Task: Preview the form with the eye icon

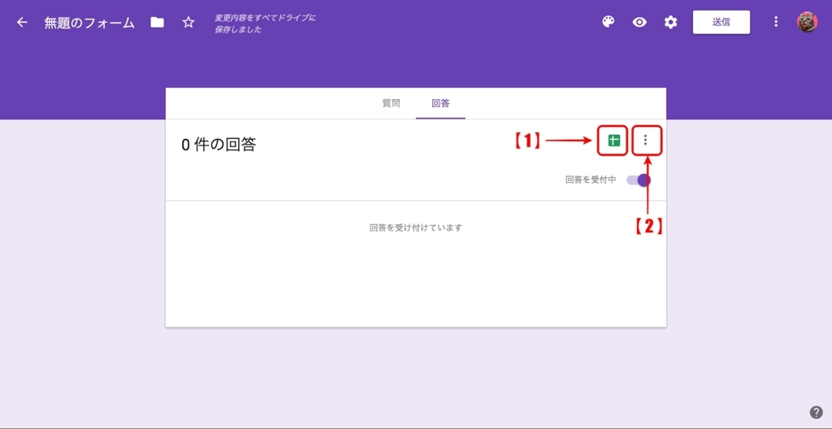Action: click(639, 22)
